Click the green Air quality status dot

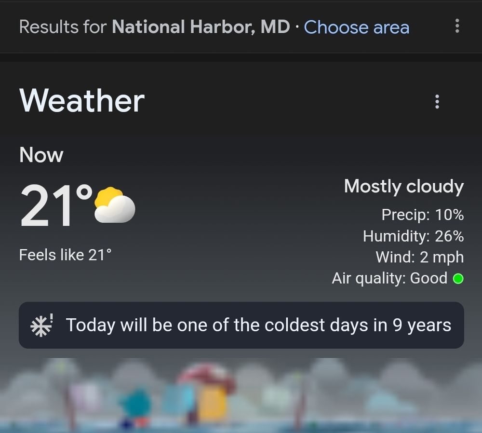(x=458, y=278)
